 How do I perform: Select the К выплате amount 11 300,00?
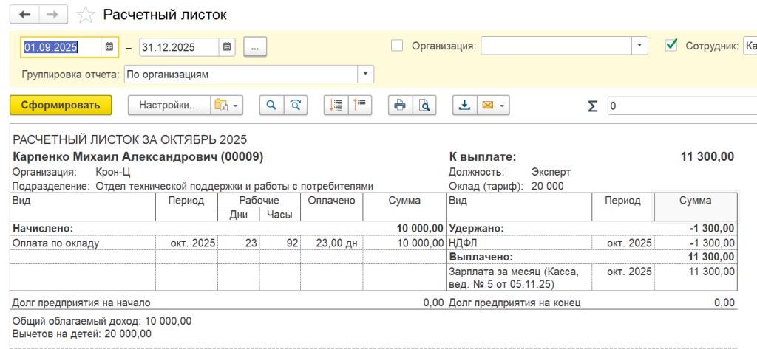[x=707, y=156]
